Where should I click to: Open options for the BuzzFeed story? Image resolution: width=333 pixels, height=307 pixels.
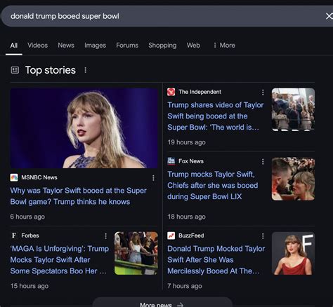point(263,236)
